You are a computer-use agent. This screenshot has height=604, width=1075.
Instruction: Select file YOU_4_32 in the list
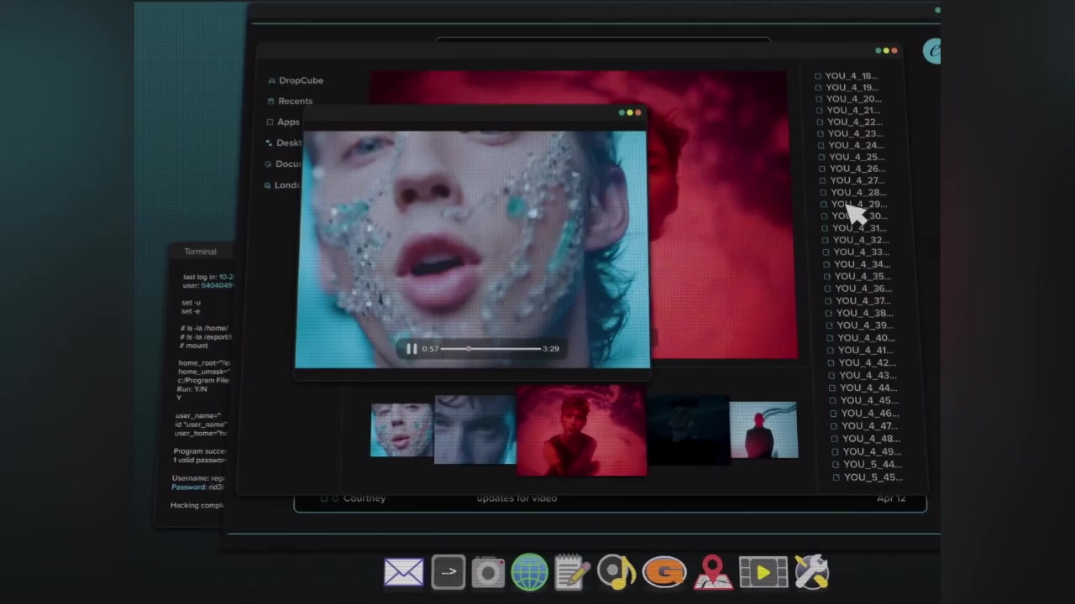point(861,240)
